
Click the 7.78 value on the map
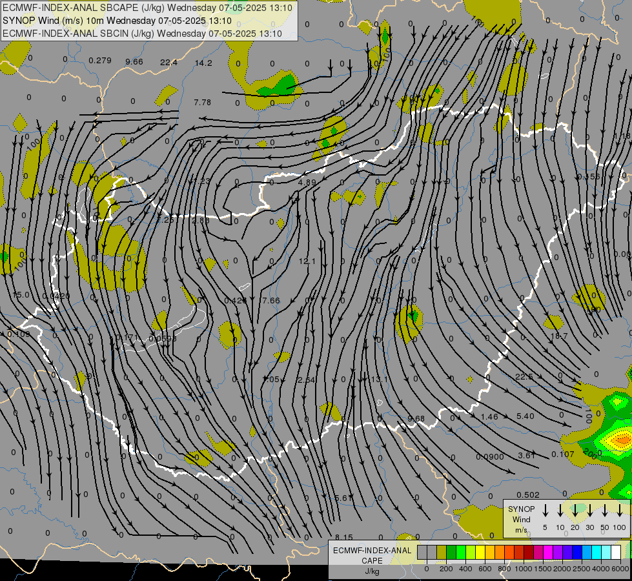pos(202,103)
